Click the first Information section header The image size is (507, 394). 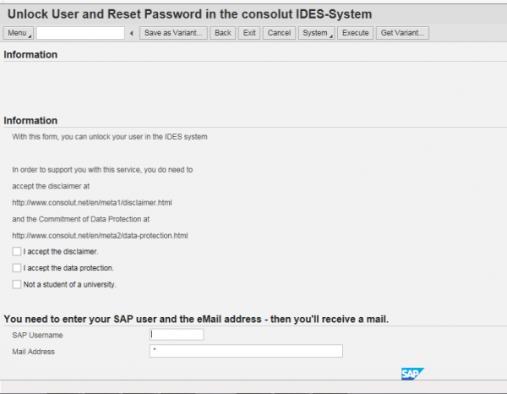(x=30, y=55)
